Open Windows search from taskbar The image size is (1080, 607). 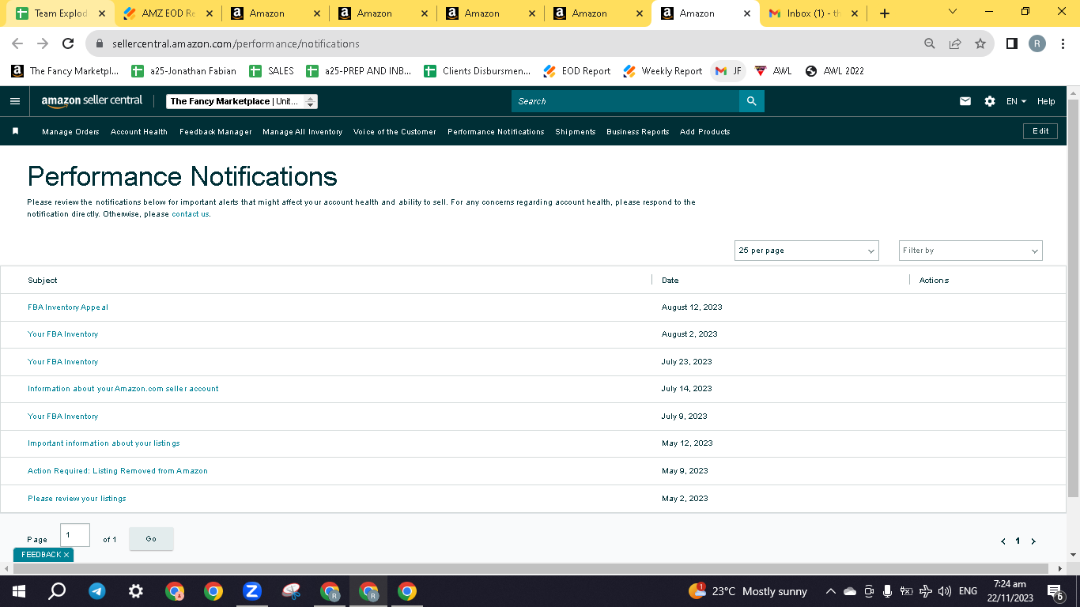(57, 591)
